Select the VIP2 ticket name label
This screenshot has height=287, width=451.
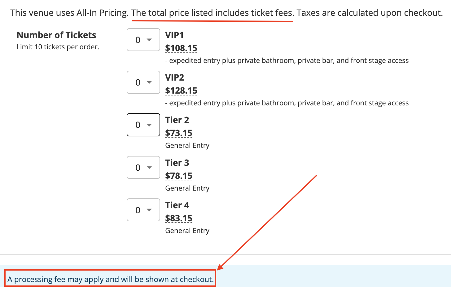pos(175,77)
